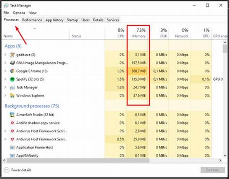Expand the Google Chrome process group
Image resolution: width=229 pixels, height=179 pixels.
coord(5,71)
